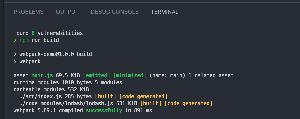Select the DEBUG CONSOLE tab
The image size is (300, 119).
coord(115,12)
